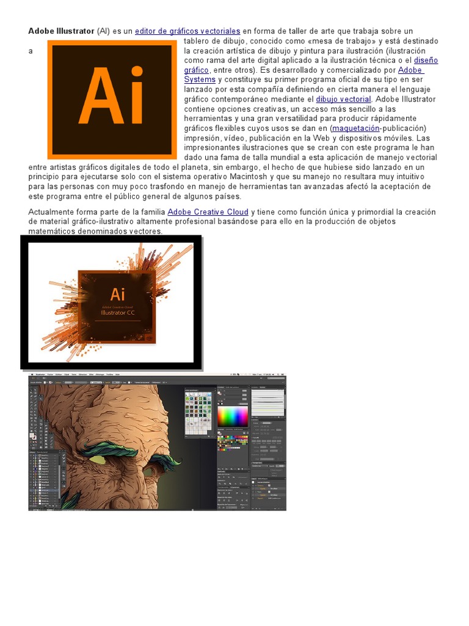Viewport: 469px width, 626px height.
Task: Open the Fichier menu in the screenshot
Action: point(50,375)
